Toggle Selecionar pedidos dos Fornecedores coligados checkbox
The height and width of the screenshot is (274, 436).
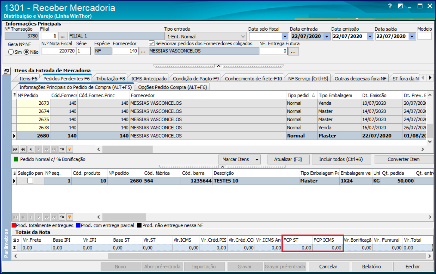(x=152, y=43)
